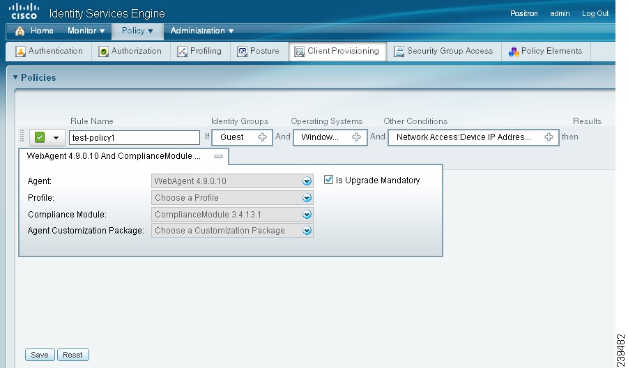Click the Policy Elements icon
Screen dimensions: 628x368
pyautogui.click(x=514, y=52)
